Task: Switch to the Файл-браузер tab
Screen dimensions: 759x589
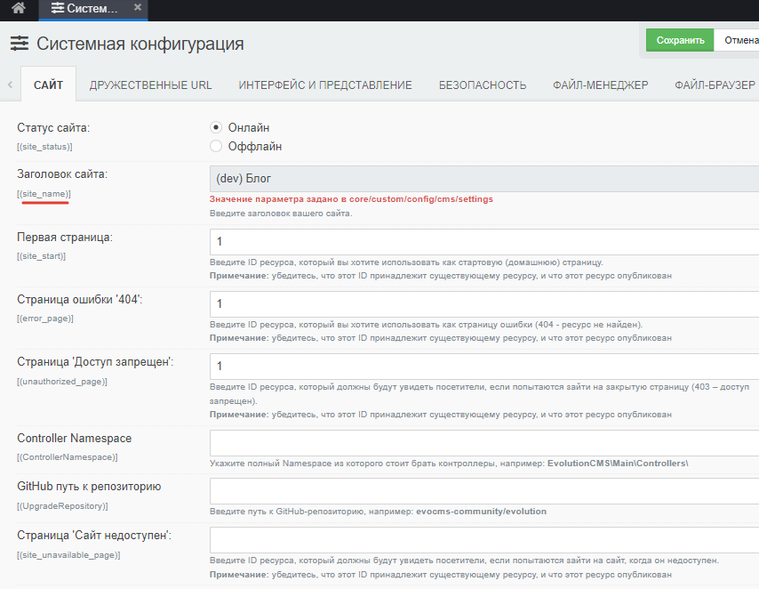Action: [x=714, y=85]
